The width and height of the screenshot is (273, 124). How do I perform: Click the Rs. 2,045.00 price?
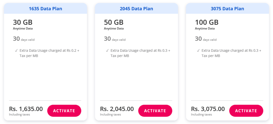pos(117,109)
